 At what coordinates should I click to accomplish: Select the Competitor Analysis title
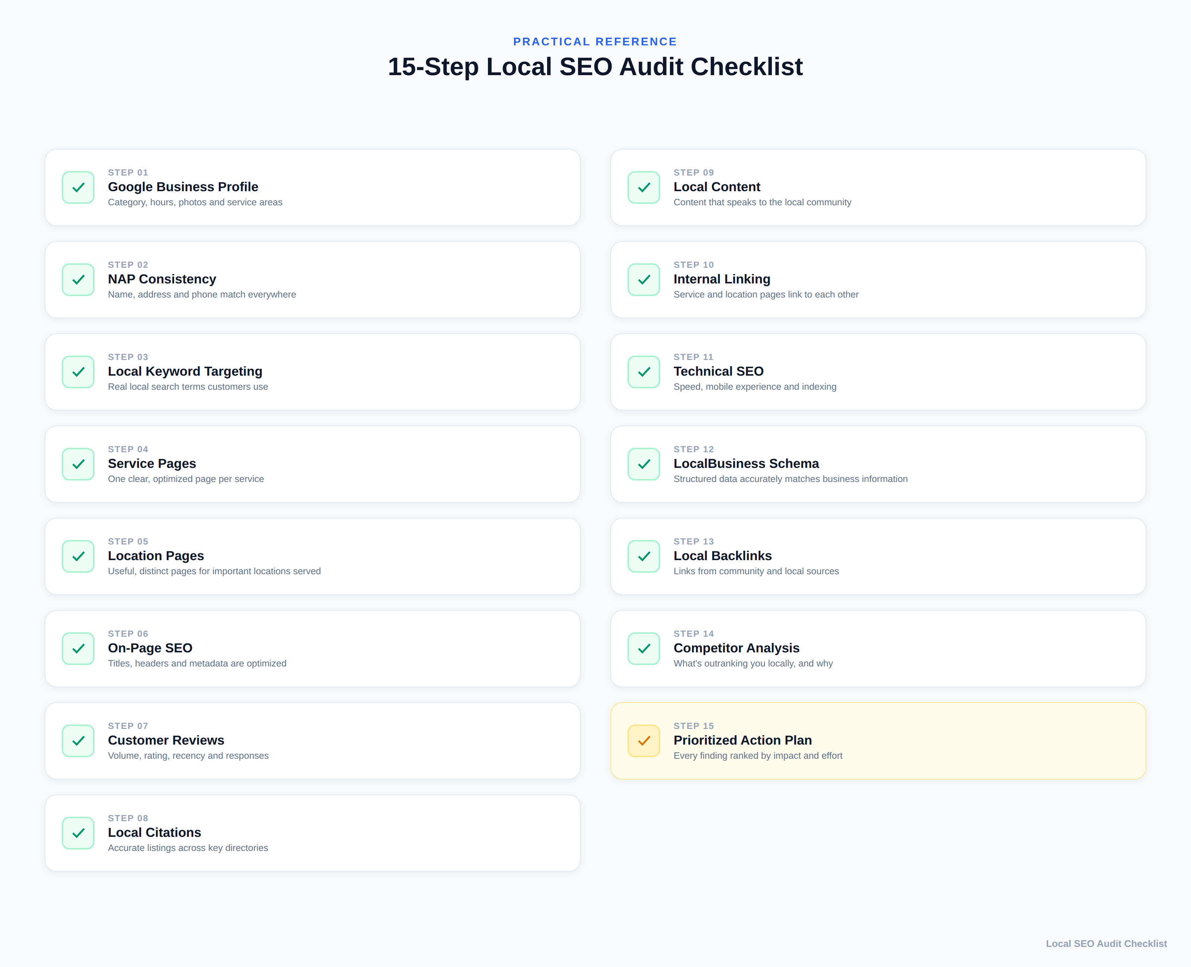tap(736, 648)
